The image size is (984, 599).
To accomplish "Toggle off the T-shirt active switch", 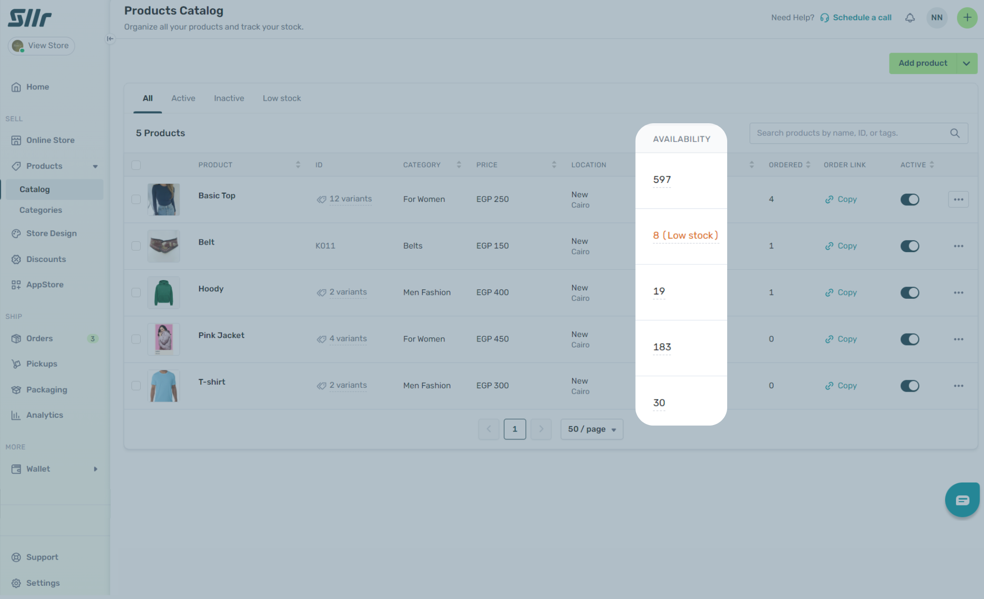I will (909, 386).
